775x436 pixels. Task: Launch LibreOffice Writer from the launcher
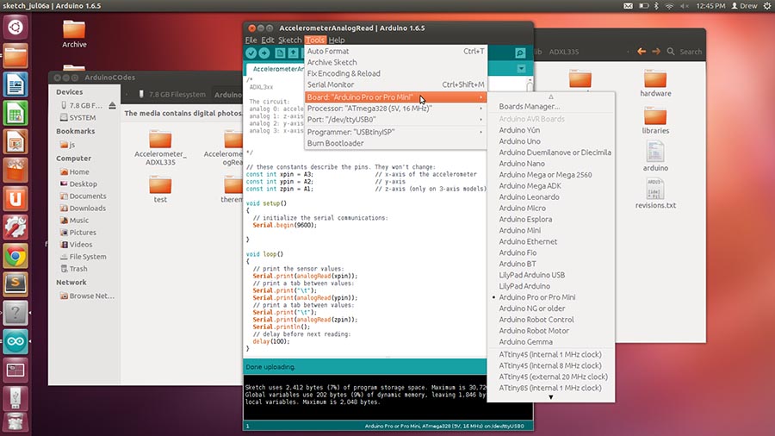(15, 84)
